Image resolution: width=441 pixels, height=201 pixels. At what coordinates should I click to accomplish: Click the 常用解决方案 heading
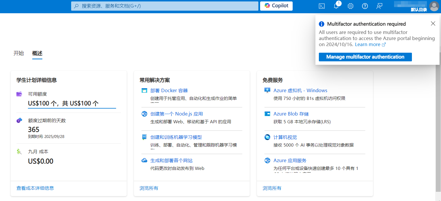(155, 80)
